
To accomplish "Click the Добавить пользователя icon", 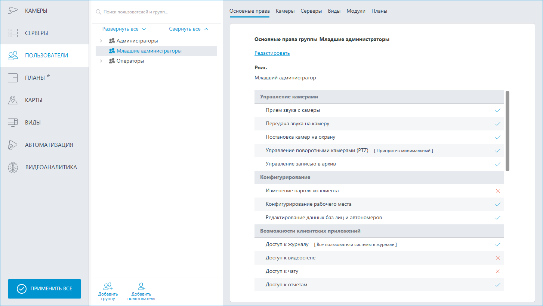I will pyautogui.click(x=141, y=286).
